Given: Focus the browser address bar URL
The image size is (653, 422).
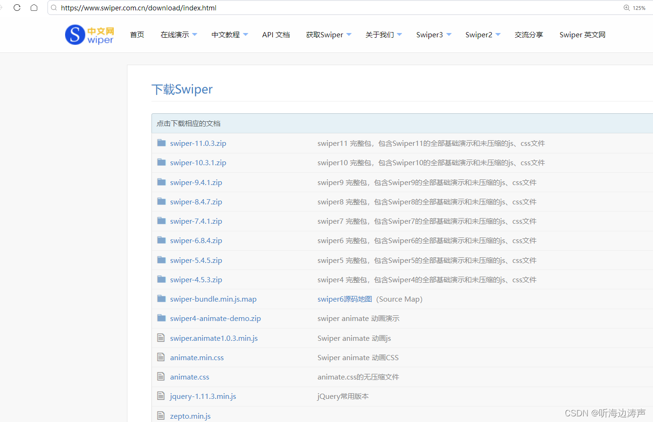Looking at the screenshot, I should tap(139, 8).
